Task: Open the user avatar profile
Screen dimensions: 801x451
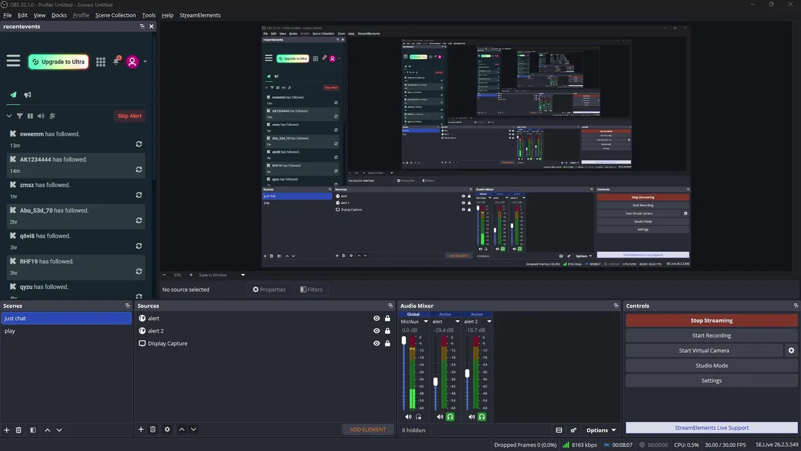Action: click(132, 61)
